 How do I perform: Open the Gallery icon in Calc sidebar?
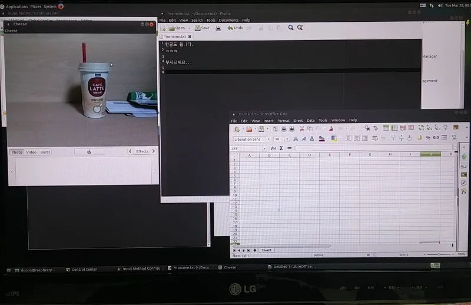click(464, 175)
